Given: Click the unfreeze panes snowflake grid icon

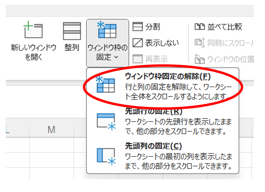Looking at the screenshot, I should click(x=106, y=84).
